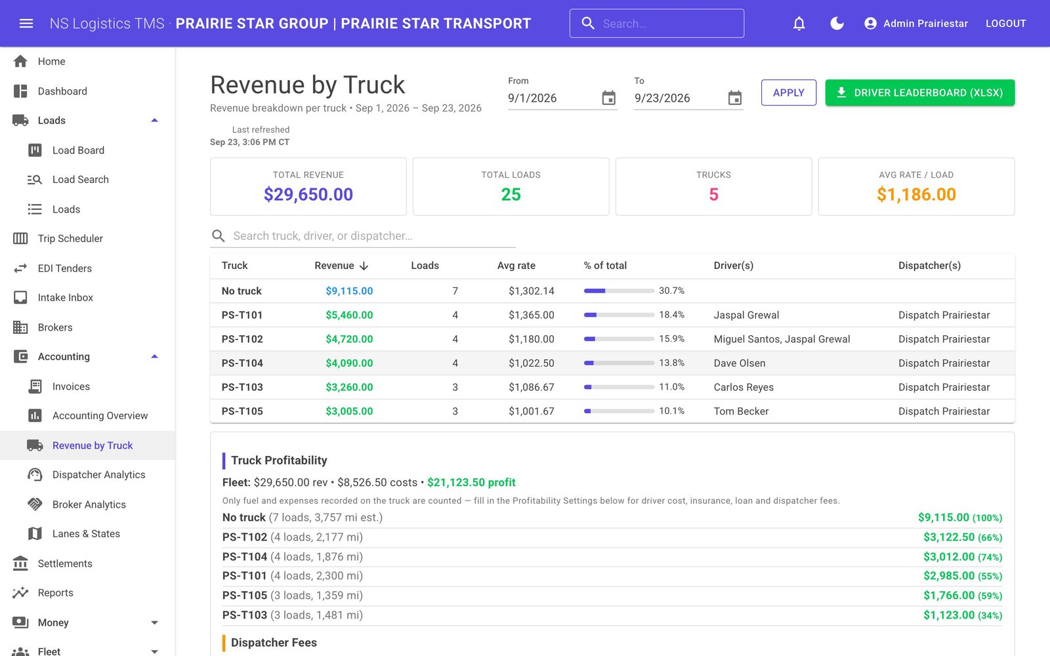
Task: Expand the Fleet section arrow
Action: point(155,651)
